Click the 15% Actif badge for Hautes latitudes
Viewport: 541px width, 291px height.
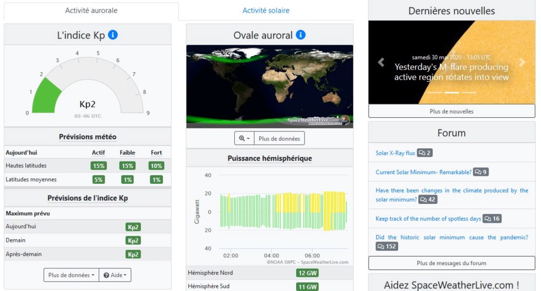[99, 166]
